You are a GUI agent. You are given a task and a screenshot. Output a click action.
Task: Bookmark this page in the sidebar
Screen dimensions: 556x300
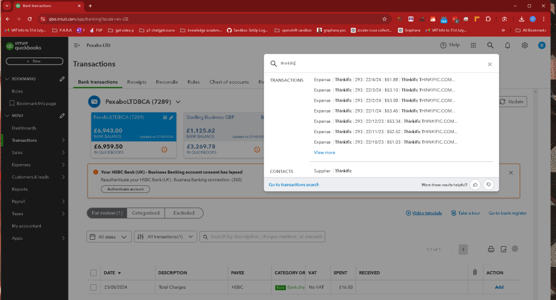pyautogui.click(x=33, y=104)
